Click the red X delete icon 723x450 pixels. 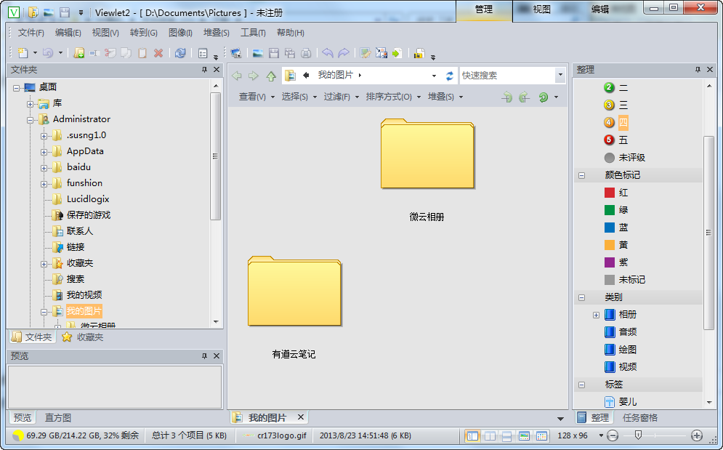point(158,53)
